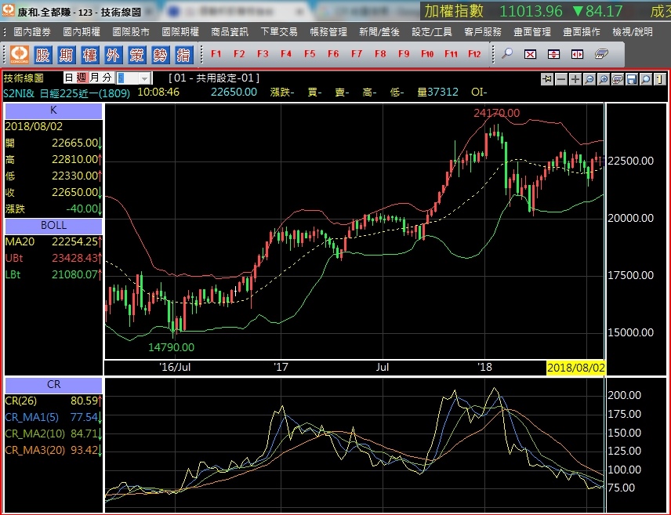The width and height of the screenshot is (671, 515).
Task: Select the 日 daily period toggle
Action: click(69, 78)
